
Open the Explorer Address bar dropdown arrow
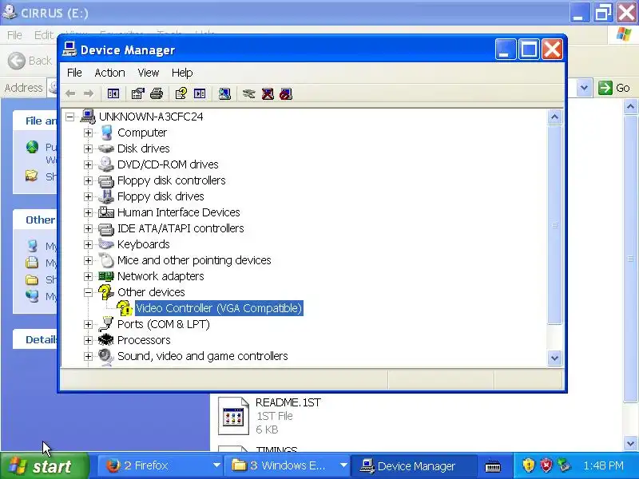(x=584, y=88)
